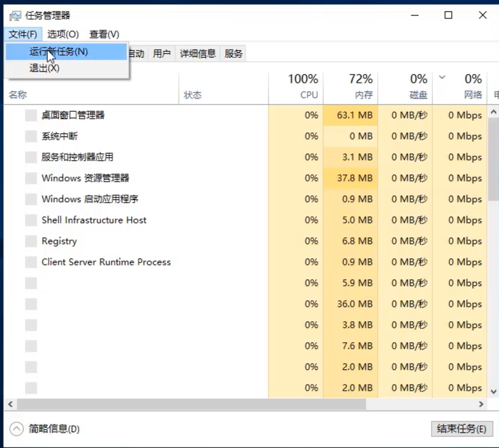Click the 结束任务(E) button

point(461,429)
